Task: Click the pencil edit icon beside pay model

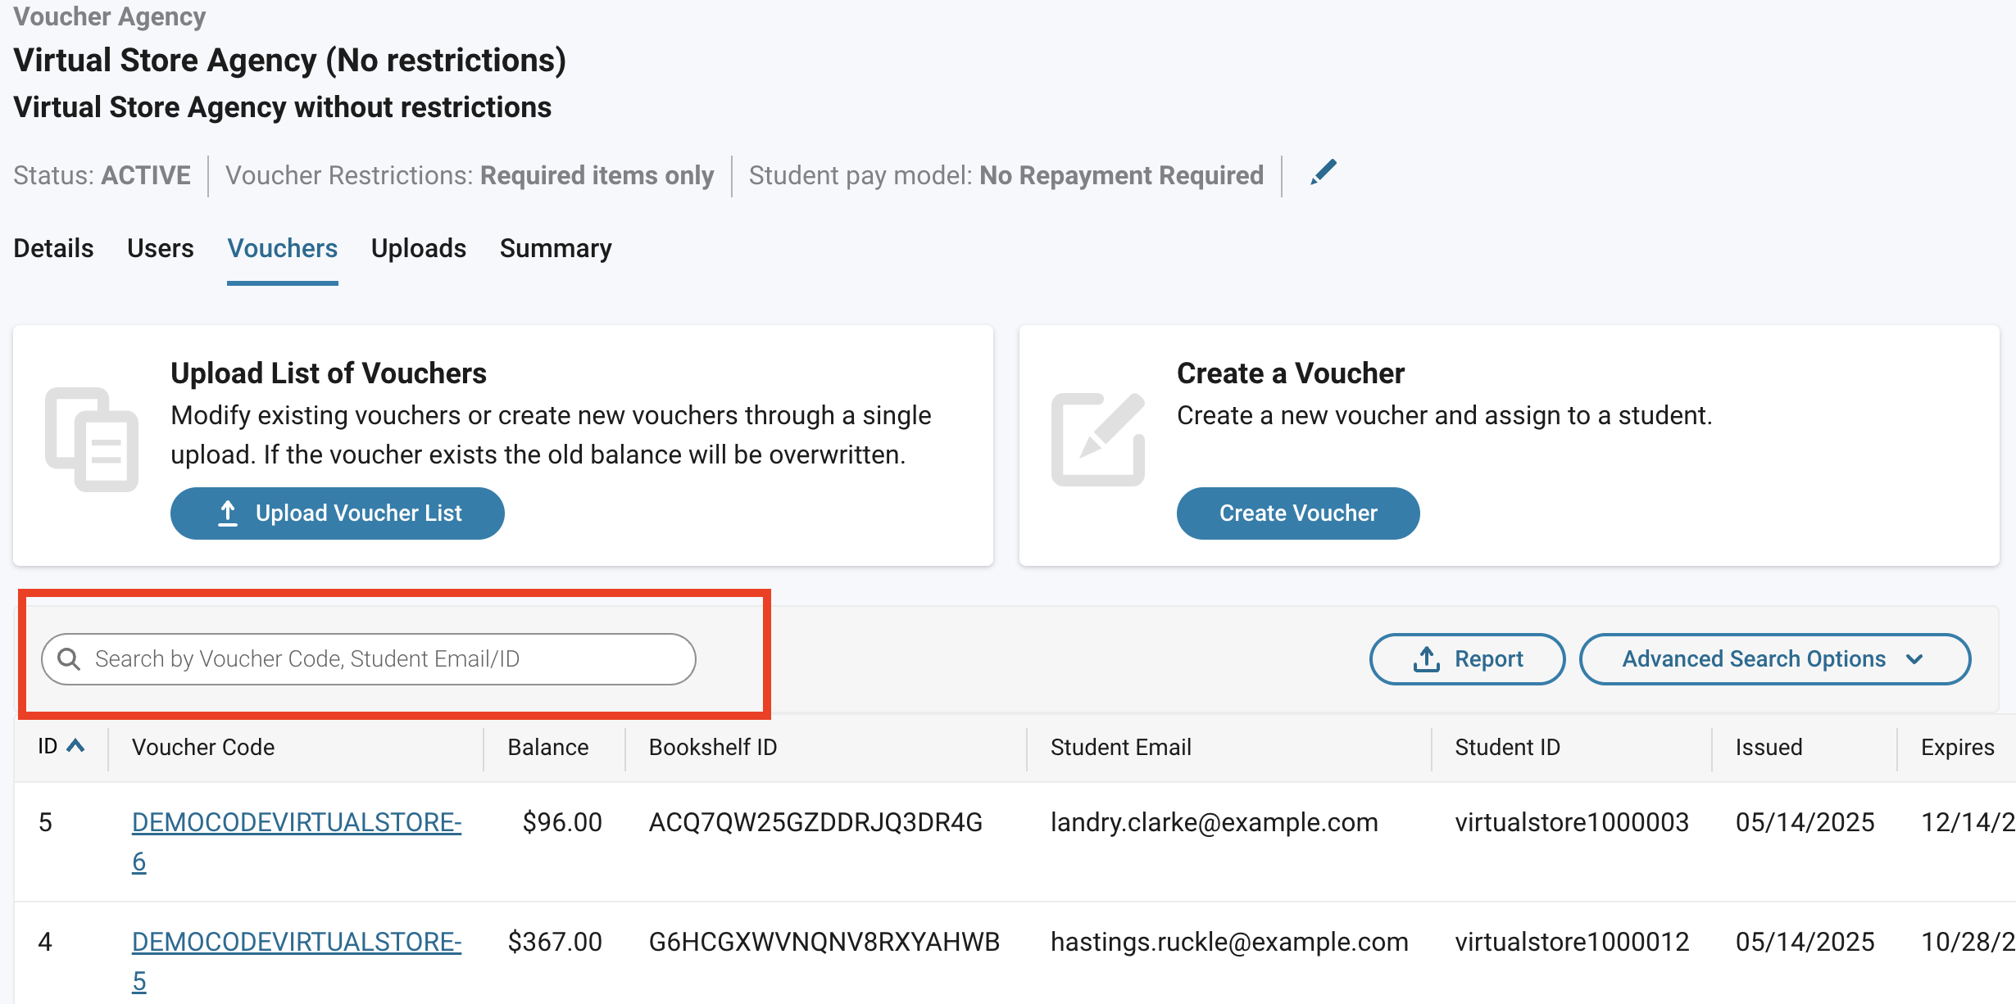Action: pos(1323,173)
